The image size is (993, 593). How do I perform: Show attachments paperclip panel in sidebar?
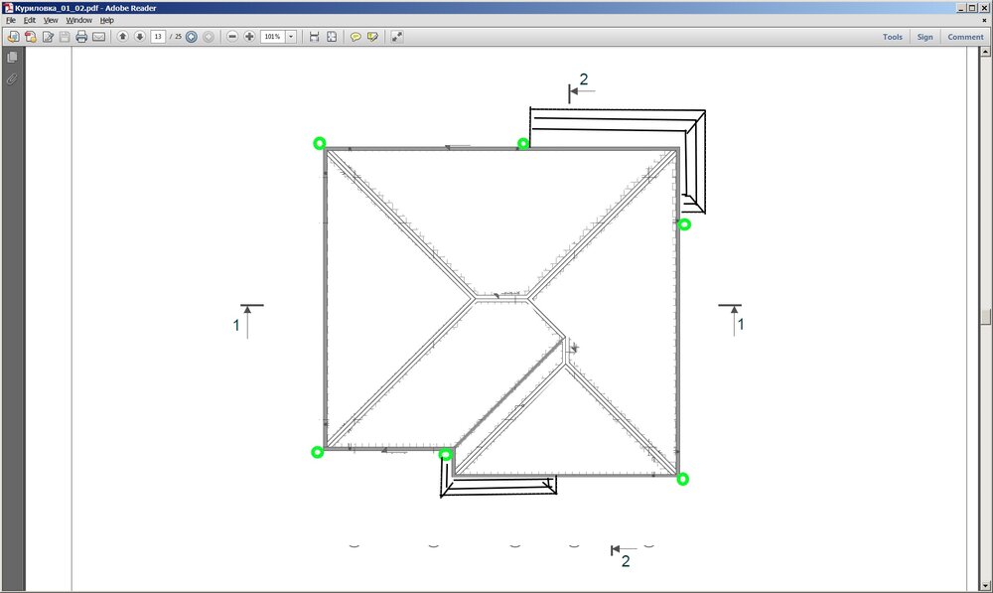click(x=12, y=79)
